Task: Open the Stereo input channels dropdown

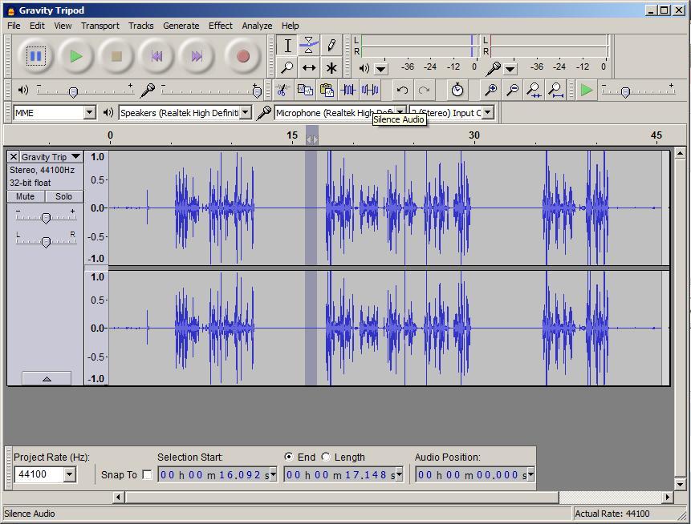Action: click(487, 113)
